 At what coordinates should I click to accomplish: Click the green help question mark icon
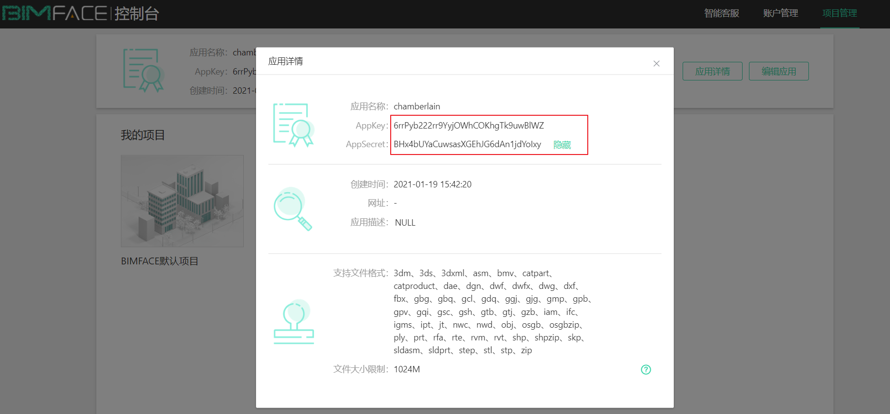pyautogui.click(x=646, y=369)
